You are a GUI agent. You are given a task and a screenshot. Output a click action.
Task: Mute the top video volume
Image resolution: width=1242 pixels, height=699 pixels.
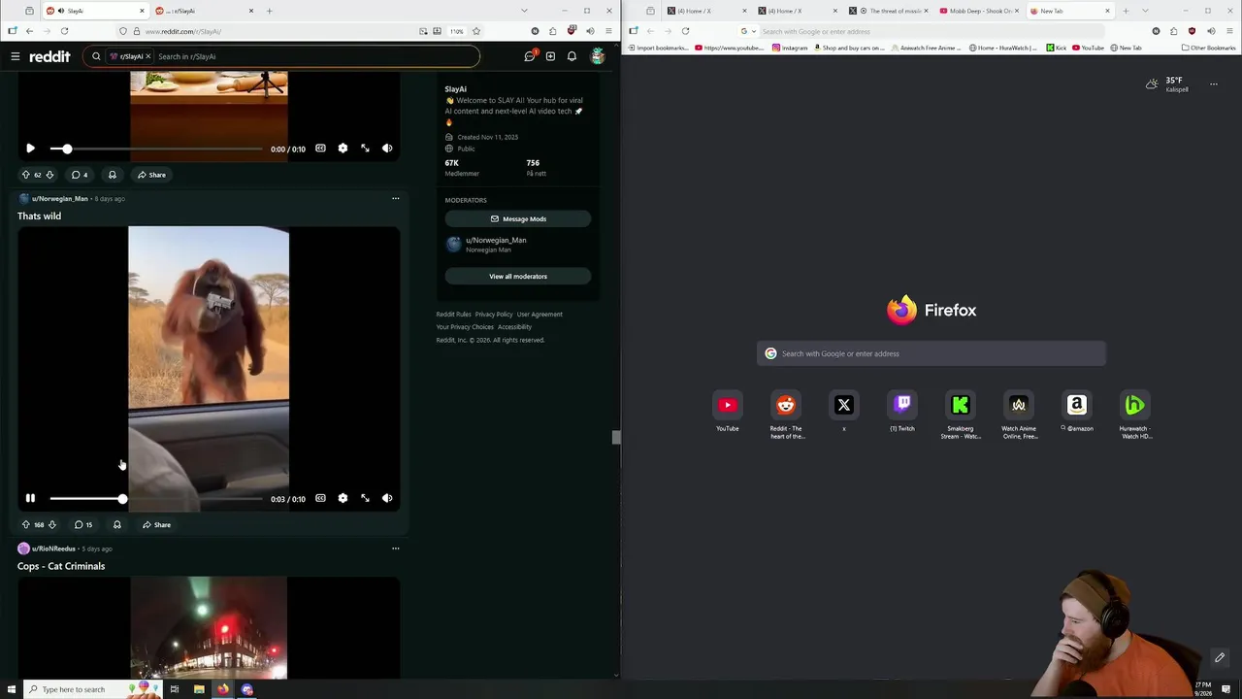tap(387, 149)
